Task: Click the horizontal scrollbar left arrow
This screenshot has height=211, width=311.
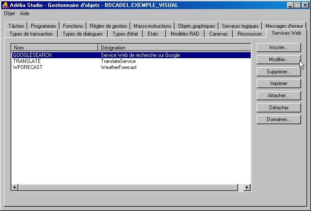Action: point(15,188)
